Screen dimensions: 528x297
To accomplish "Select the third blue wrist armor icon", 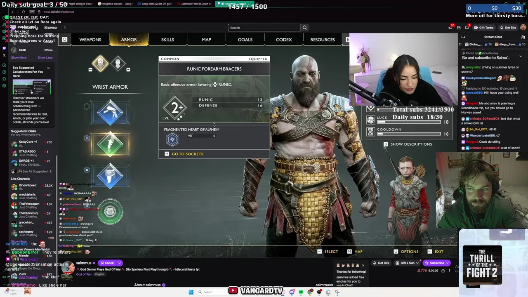I will [x=110, y=176].
